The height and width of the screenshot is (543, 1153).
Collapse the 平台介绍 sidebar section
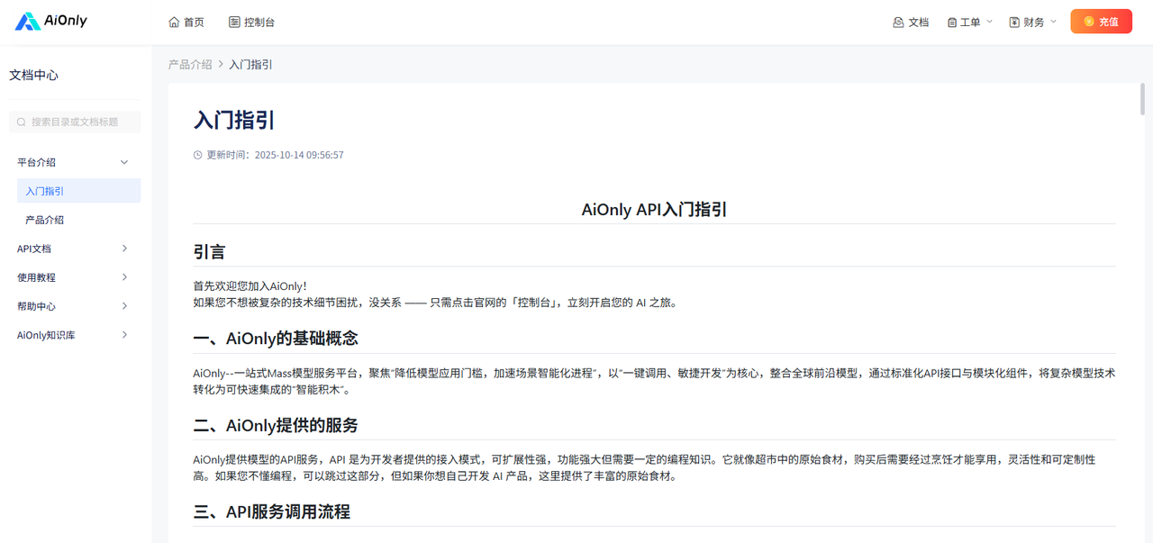75,162
